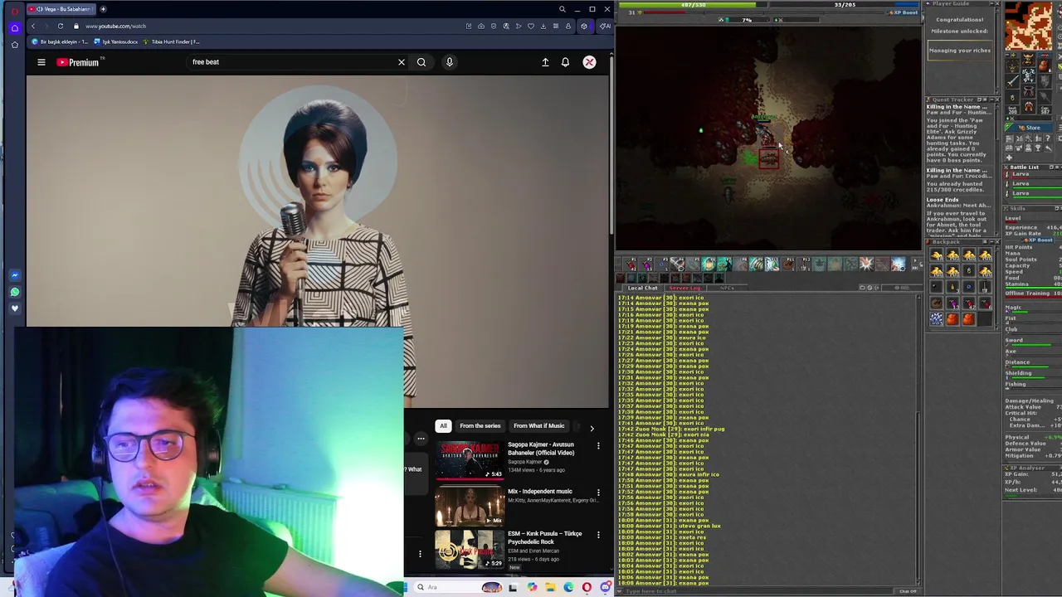Click the Opera address bar URL
Screen dimensions: 1062x597
click(115, 26)
